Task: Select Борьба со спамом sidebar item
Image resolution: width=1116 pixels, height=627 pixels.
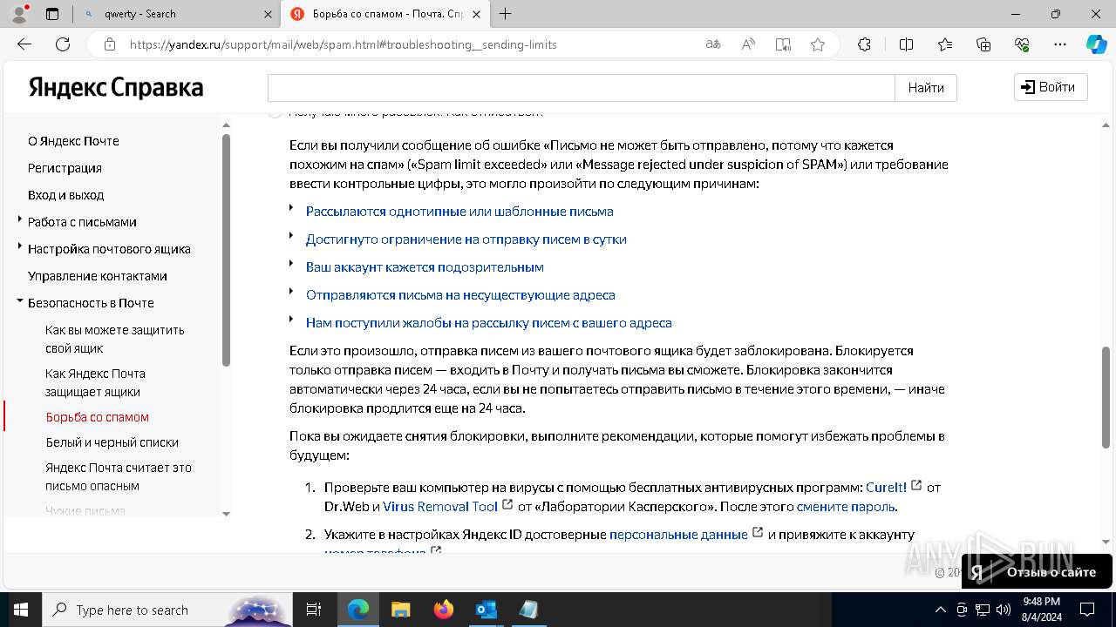Action: [97, 416]
